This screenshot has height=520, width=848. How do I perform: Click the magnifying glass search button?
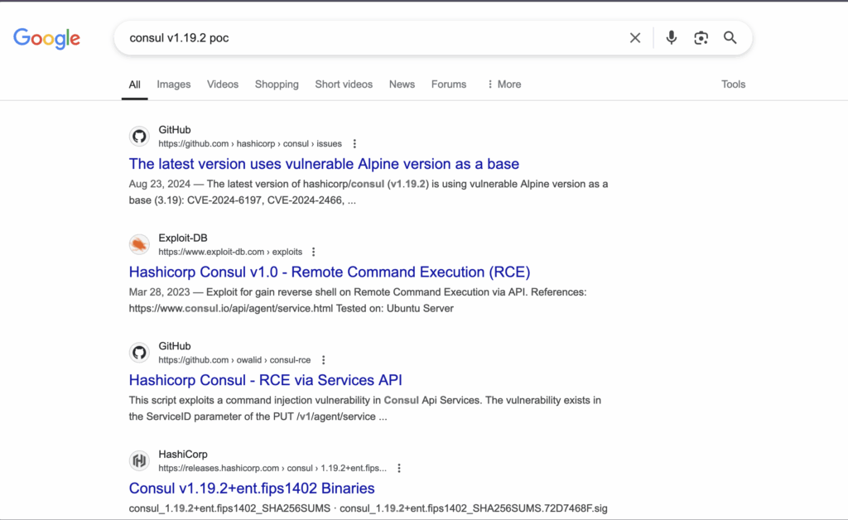coord(730,38)
